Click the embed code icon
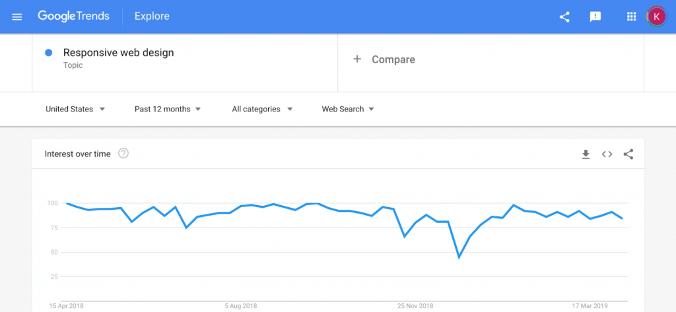This screenshot has width=676, height=312. click(607, 154)
